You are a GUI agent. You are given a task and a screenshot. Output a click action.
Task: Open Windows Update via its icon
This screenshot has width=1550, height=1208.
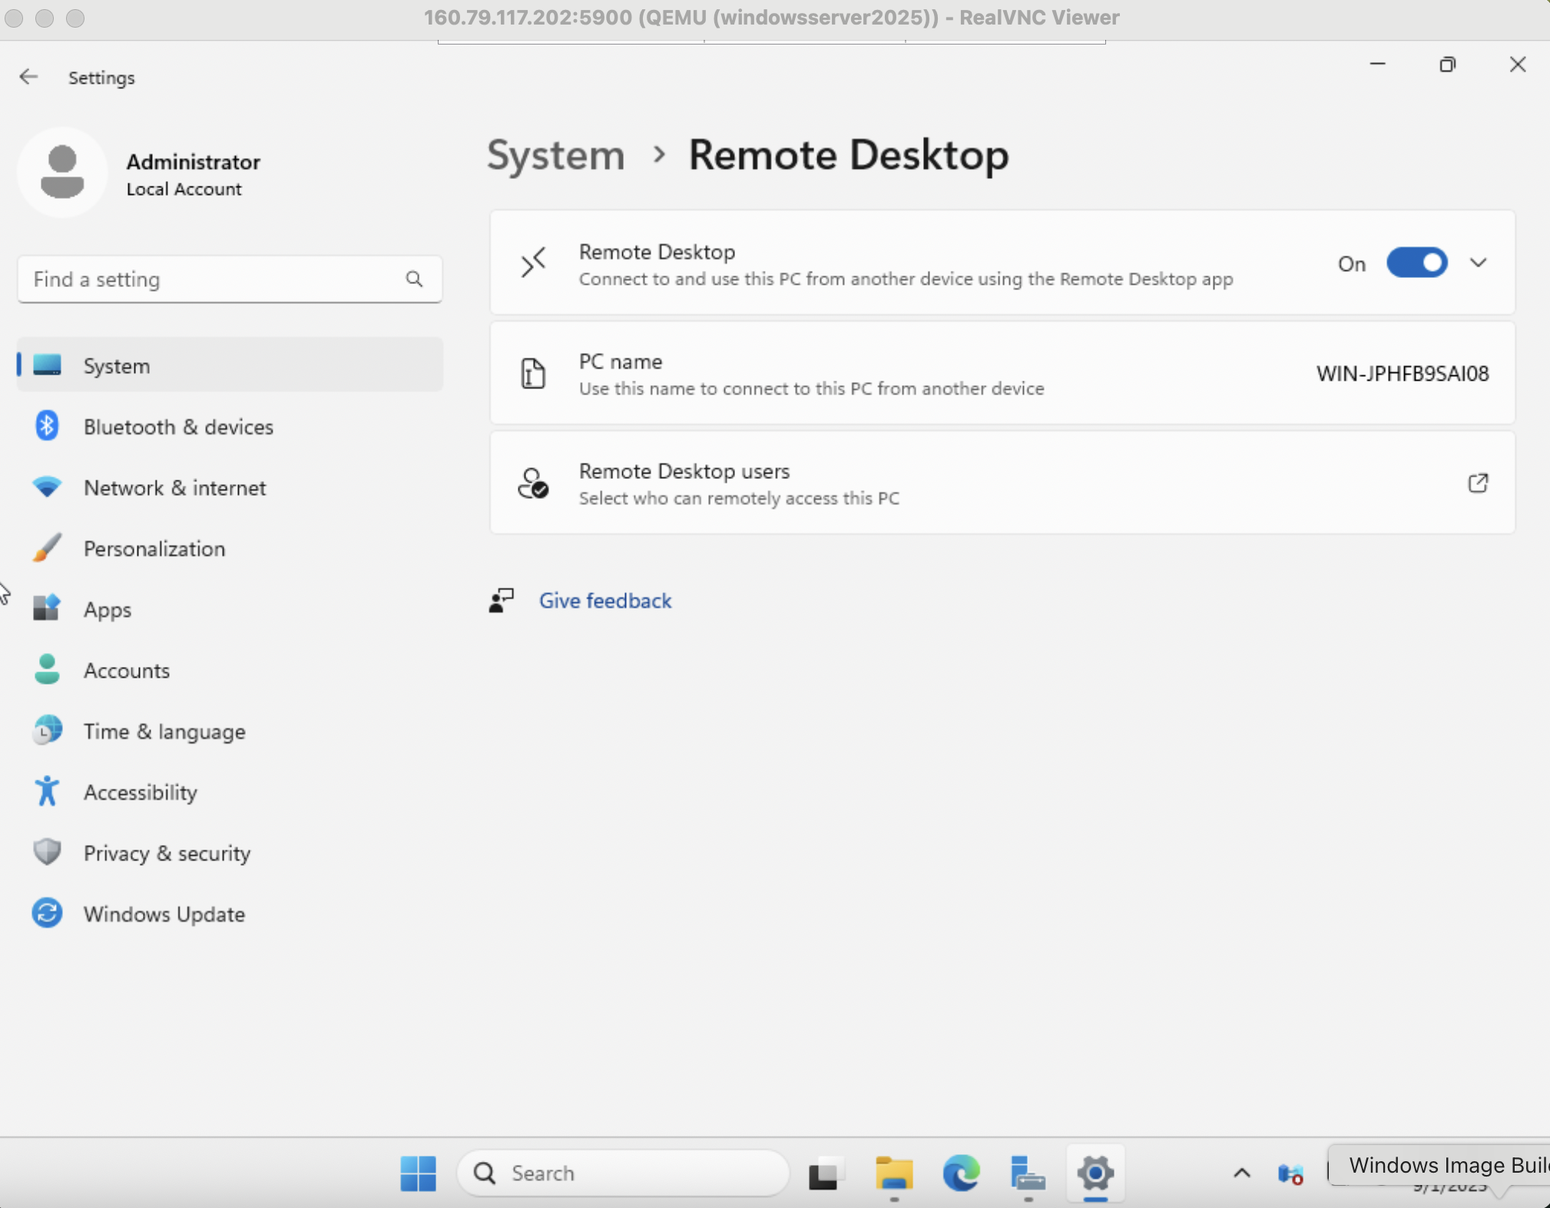tap(47, 913)
